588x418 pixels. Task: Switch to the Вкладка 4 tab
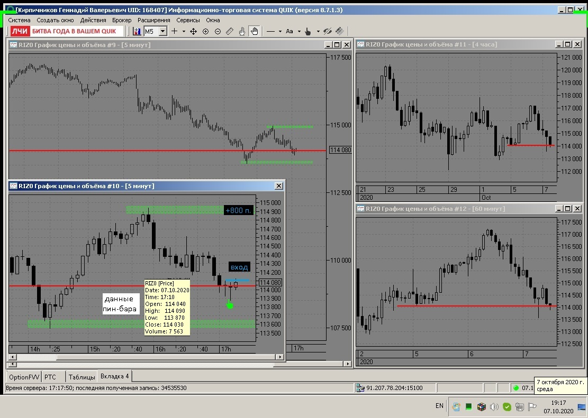point(114,376)
